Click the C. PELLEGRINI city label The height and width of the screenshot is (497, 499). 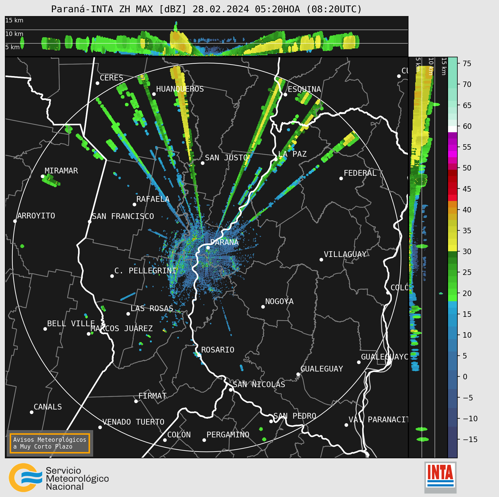[145, 271]
